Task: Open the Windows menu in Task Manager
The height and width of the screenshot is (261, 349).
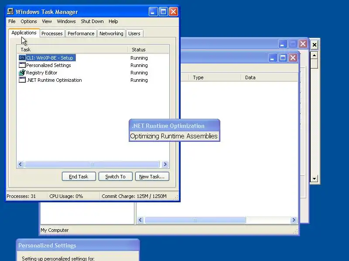Action: (x=66, y=21)
